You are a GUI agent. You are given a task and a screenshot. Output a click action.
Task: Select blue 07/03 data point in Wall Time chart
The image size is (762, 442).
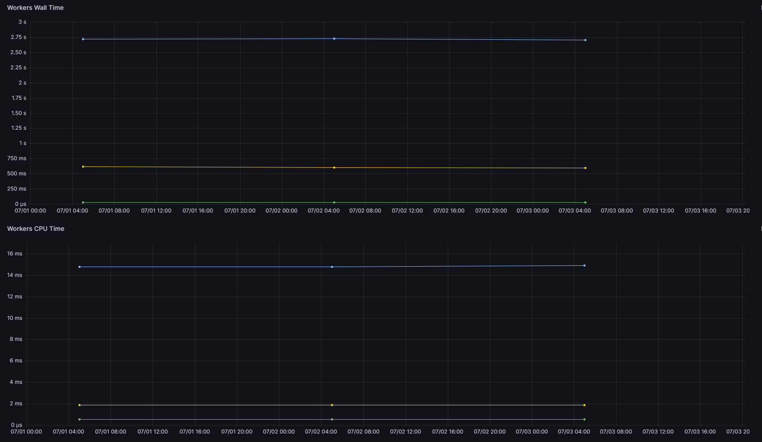[585, 40]
